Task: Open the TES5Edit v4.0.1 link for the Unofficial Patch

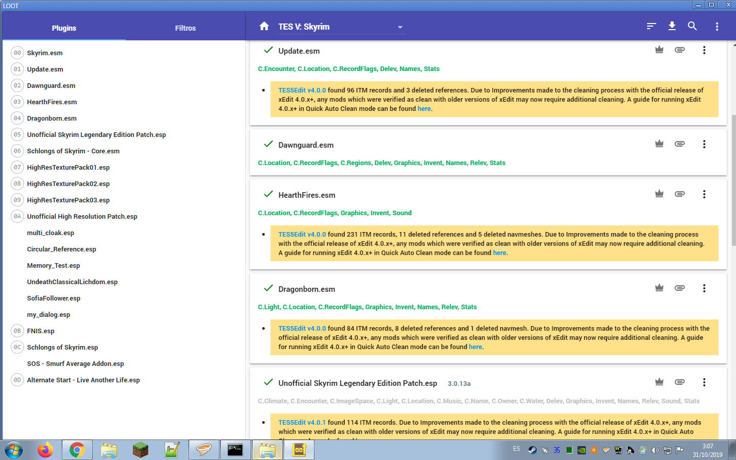Action: [x=302, y=423]
